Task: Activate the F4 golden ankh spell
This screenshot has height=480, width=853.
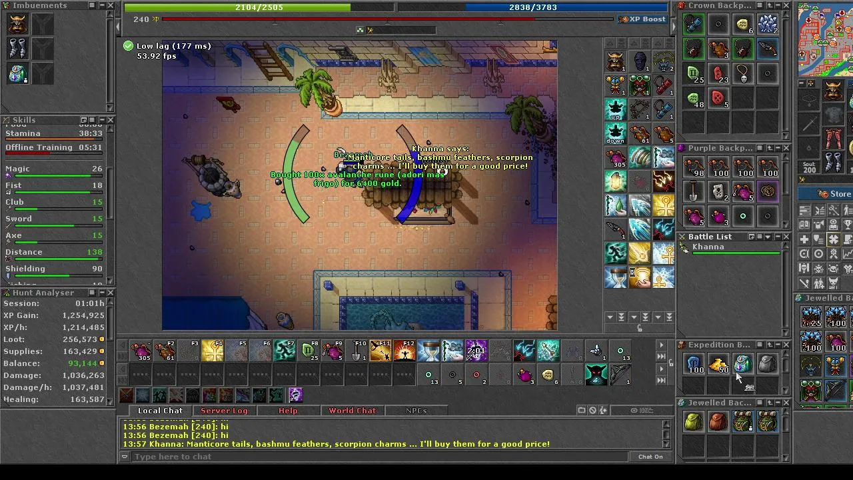Action: pyautogui.click(x=213, y=351)
